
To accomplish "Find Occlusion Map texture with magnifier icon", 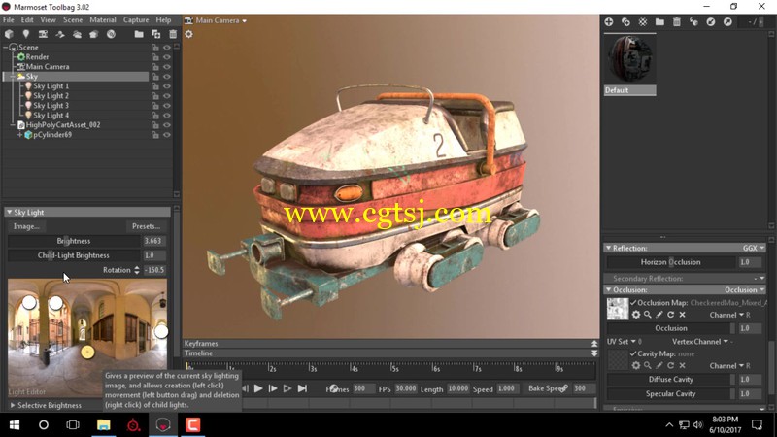I will [648, 315].
